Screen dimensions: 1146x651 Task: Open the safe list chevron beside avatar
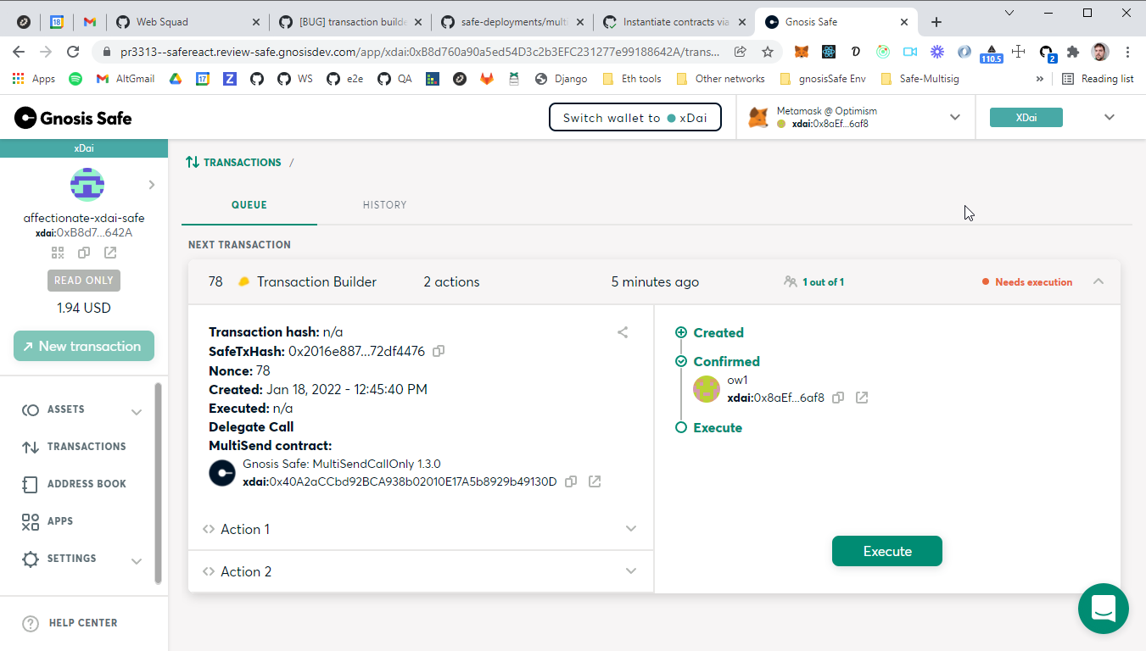click(152, 184)
